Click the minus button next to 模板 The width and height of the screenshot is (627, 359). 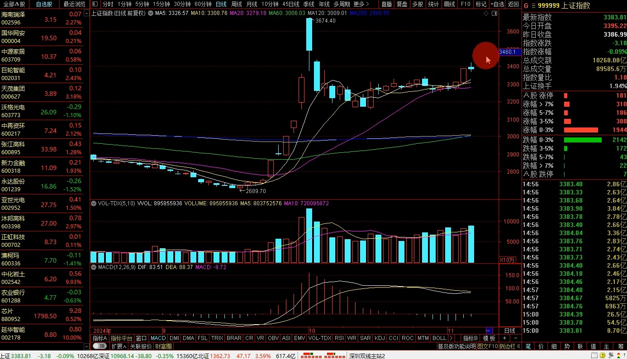(x=515, y=338)
